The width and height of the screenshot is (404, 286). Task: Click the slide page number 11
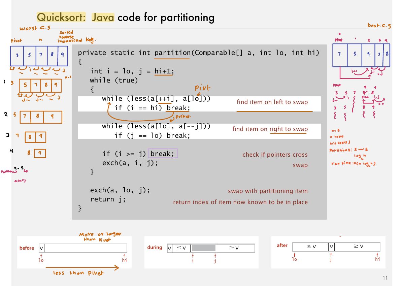click(385, 278)
